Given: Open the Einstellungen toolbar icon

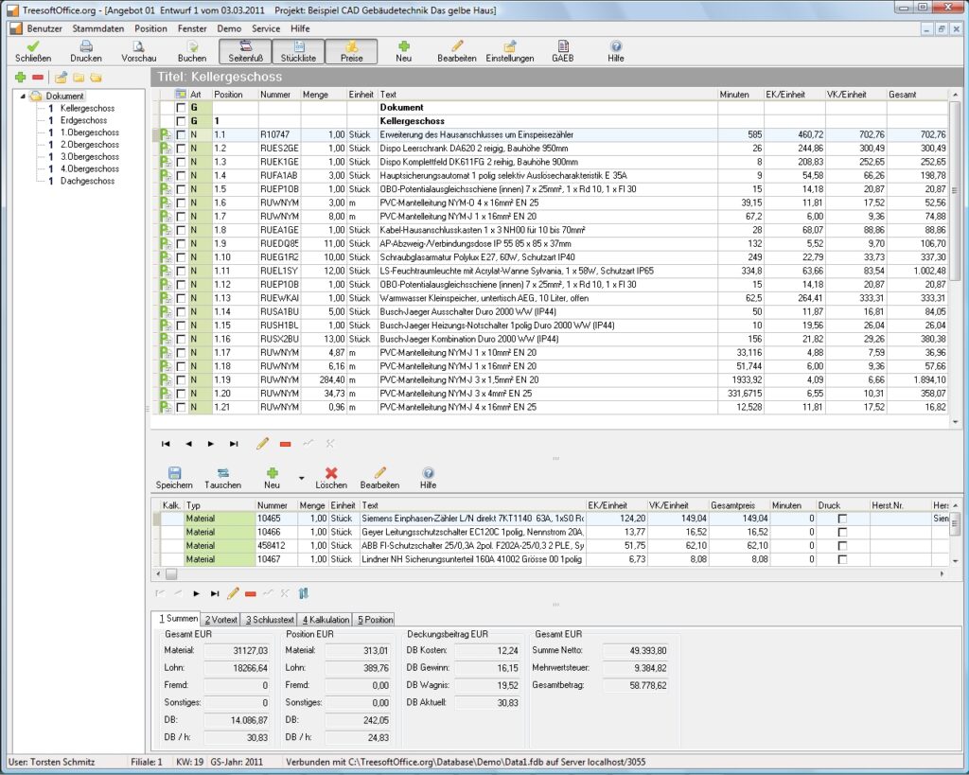Looking at the screenshot, I should (x=510, y=50).
